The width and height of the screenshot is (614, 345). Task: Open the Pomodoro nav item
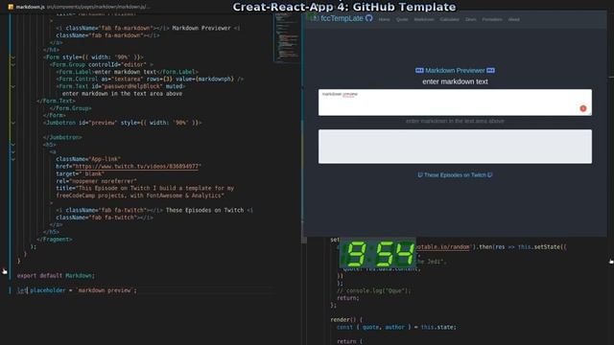(x=492, y=19)
